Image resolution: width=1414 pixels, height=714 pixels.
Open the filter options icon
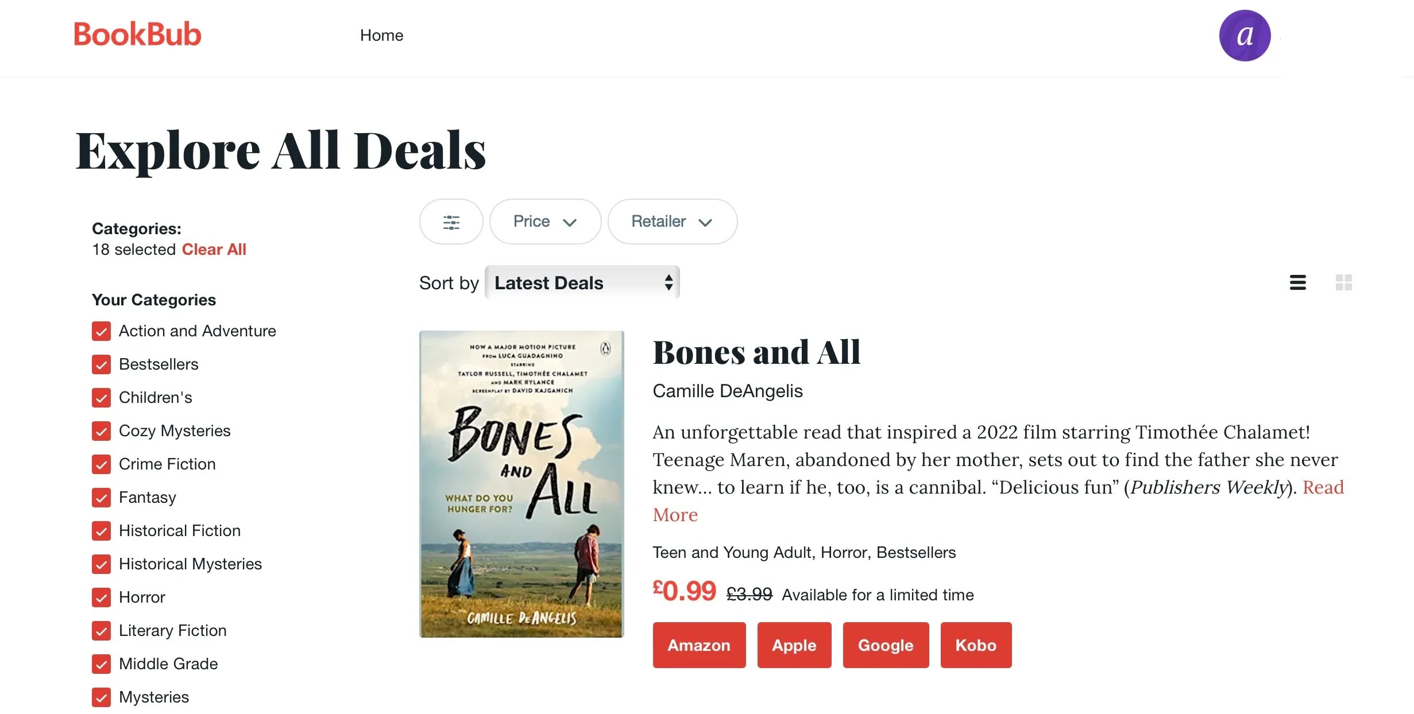click(x=451, y=222)
